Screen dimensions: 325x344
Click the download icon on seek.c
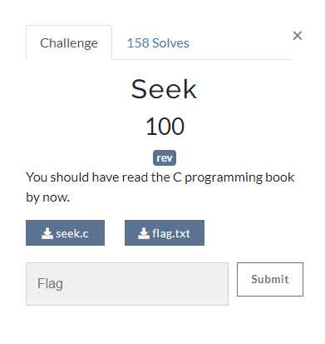47,233
